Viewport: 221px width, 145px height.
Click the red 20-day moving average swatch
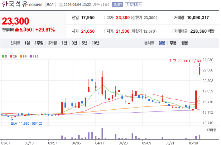(x=11, y=56)
